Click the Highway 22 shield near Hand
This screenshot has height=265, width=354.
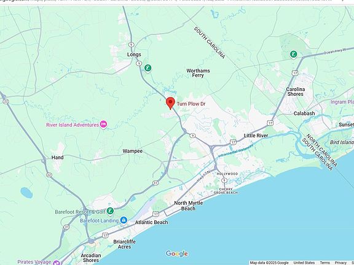(49, 175)
